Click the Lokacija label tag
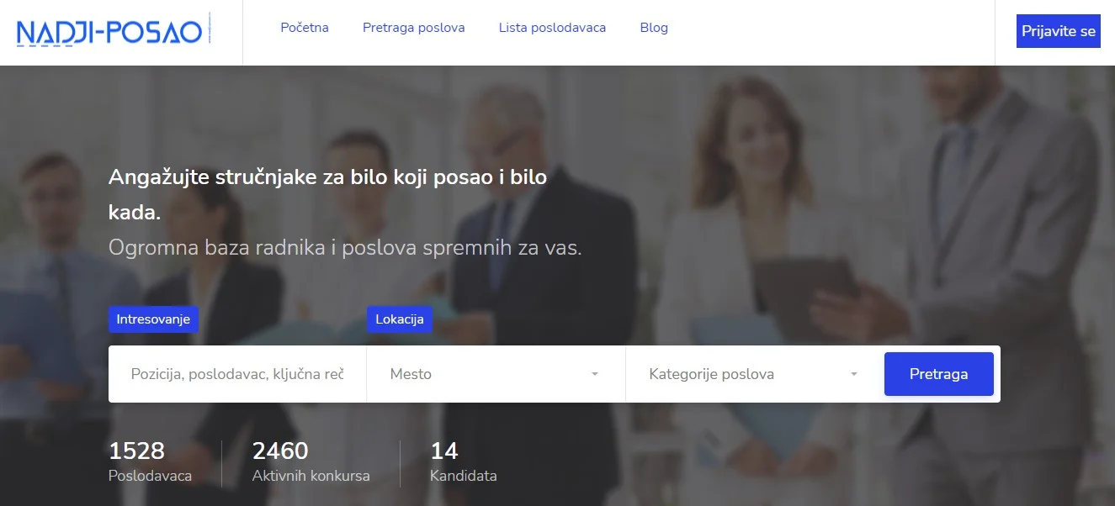This screenshot has height=506, width=1115. (x=399, y=319)
